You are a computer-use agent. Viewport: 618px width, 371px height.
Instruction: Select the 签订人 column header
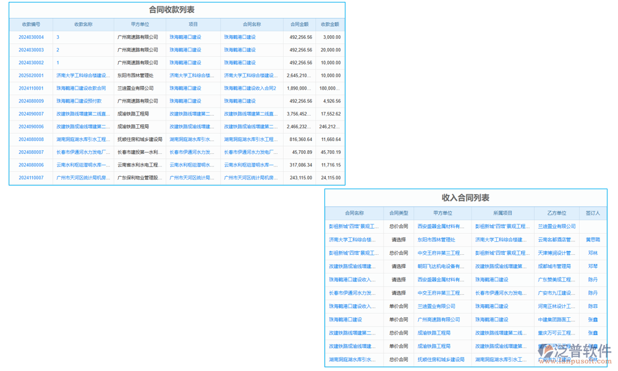coord(593,213)
